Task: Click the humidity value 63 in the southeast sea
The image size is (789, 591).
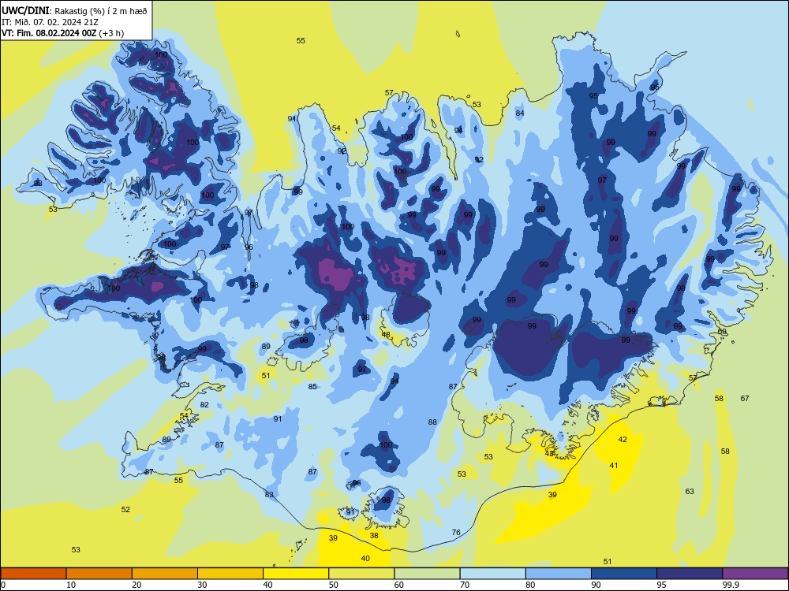Action: [x=690, y=492]
